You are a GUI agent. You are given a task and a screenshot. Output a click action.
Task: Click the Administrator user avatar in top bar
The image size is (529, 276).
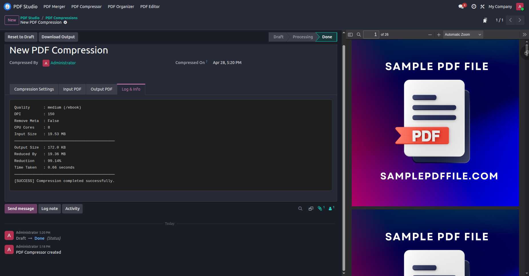520,7
